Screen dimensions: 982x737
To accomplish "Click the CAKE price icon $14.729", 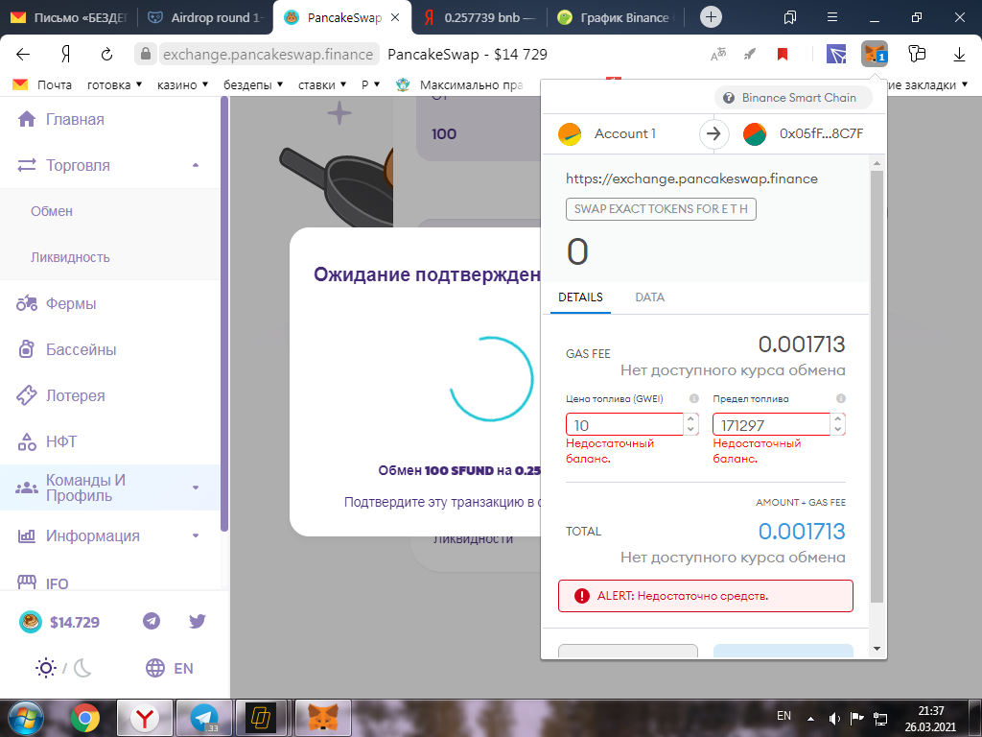I will pyautogui.click(x=30, y=622).
